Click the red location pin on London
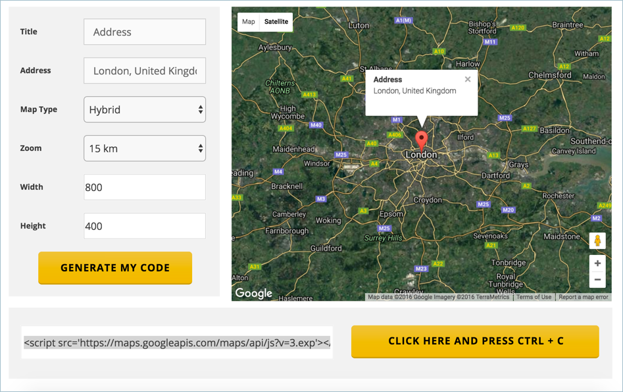 point(422,140)
